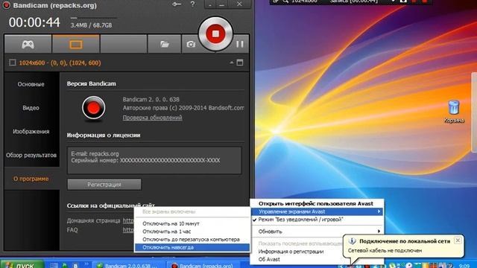
Task: Open the Основные settings tab
Action: tap(31, 84)
